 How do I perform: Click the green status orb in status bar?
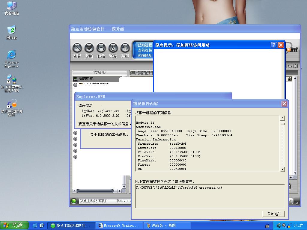tap(74, 201)
